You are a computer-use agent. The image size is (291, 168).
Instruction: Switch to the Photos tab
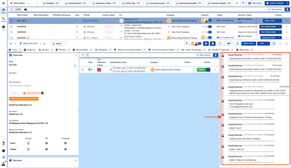[63, 50]
